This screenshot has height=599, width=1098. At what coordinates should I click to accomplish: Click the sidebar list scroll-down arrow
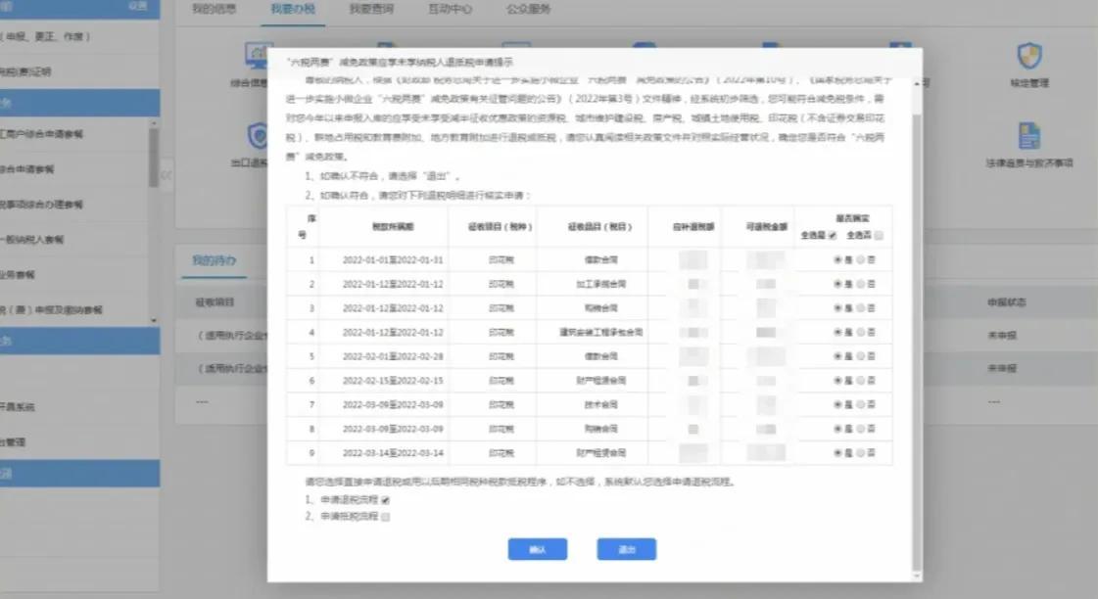(x=154, y=320)
